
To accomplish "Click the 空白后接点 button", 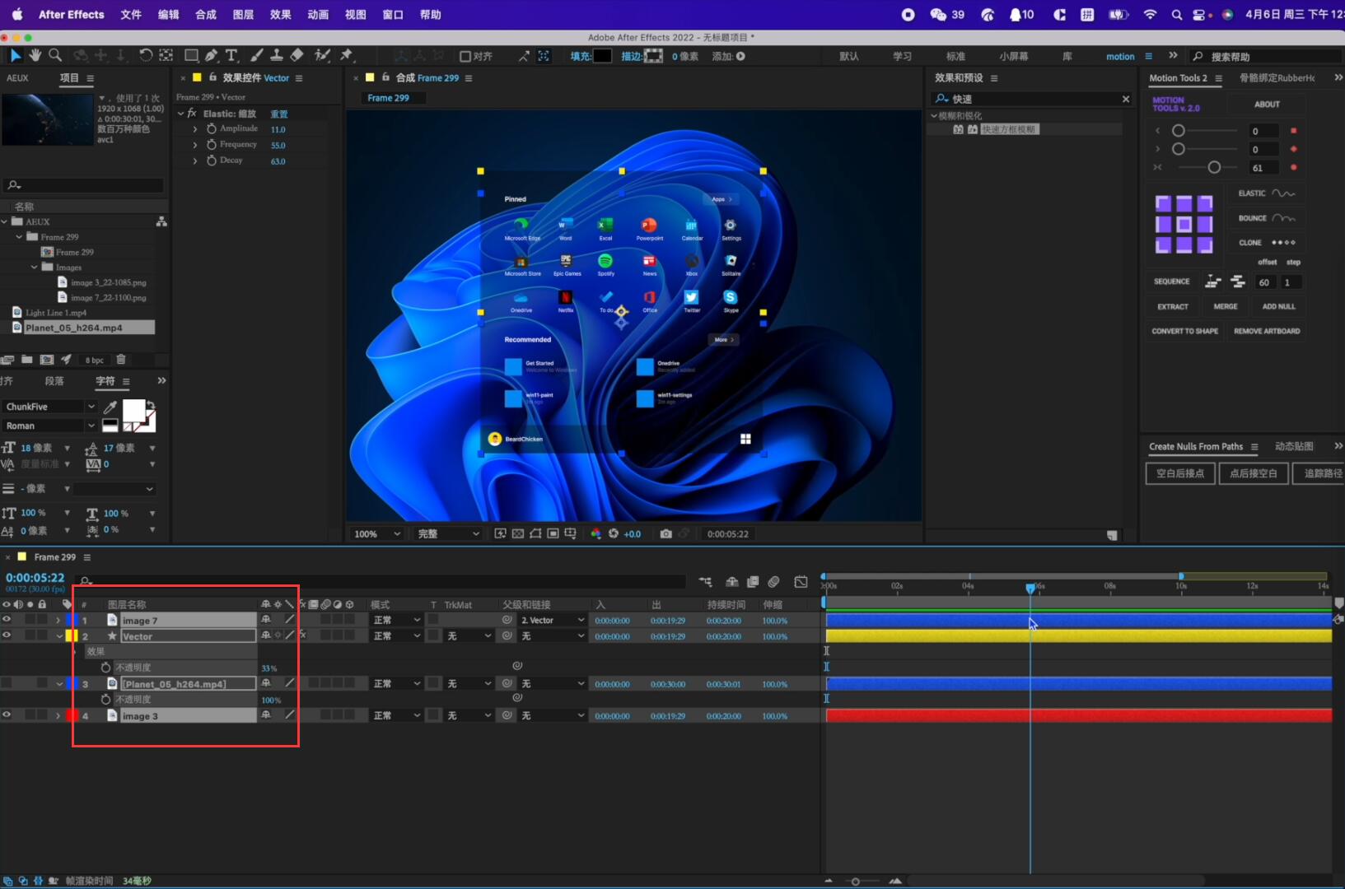I will (x=1180, y=473).
